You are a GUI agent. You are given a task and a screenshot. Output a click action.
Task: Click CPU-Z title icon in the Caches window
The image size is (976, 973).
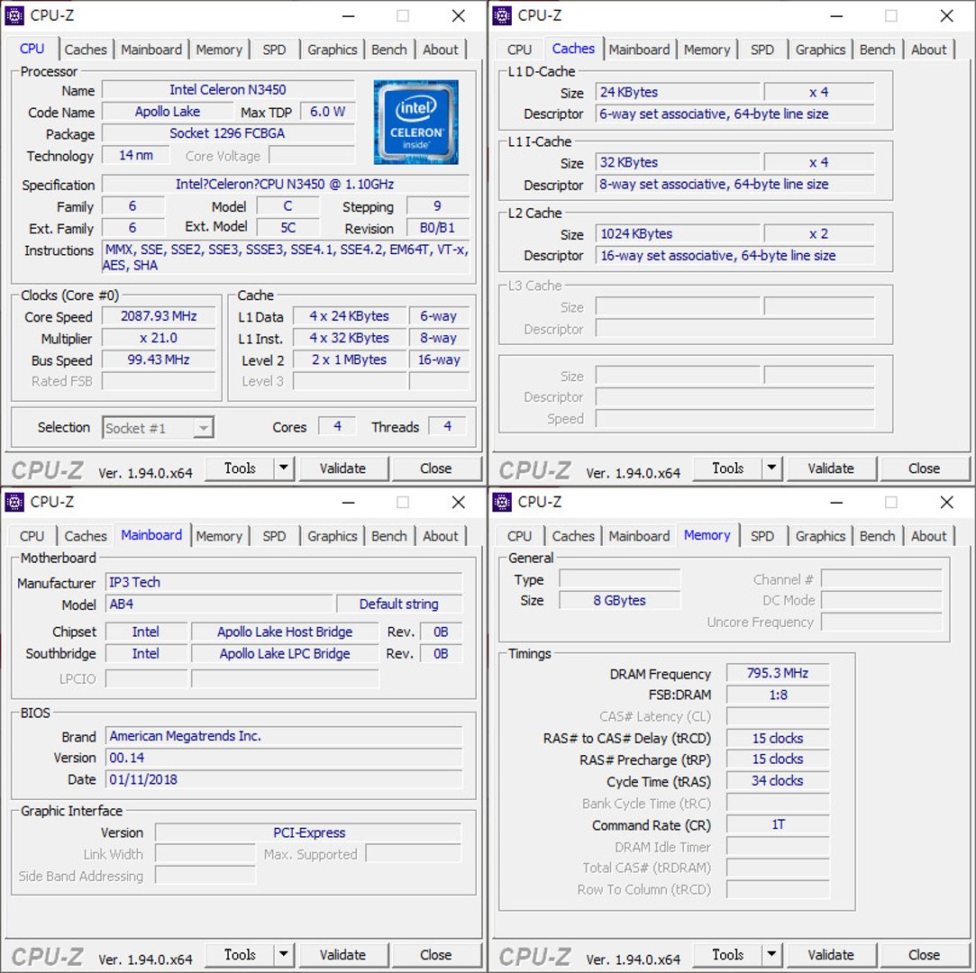pyautogui.click(x=503, y=15)
